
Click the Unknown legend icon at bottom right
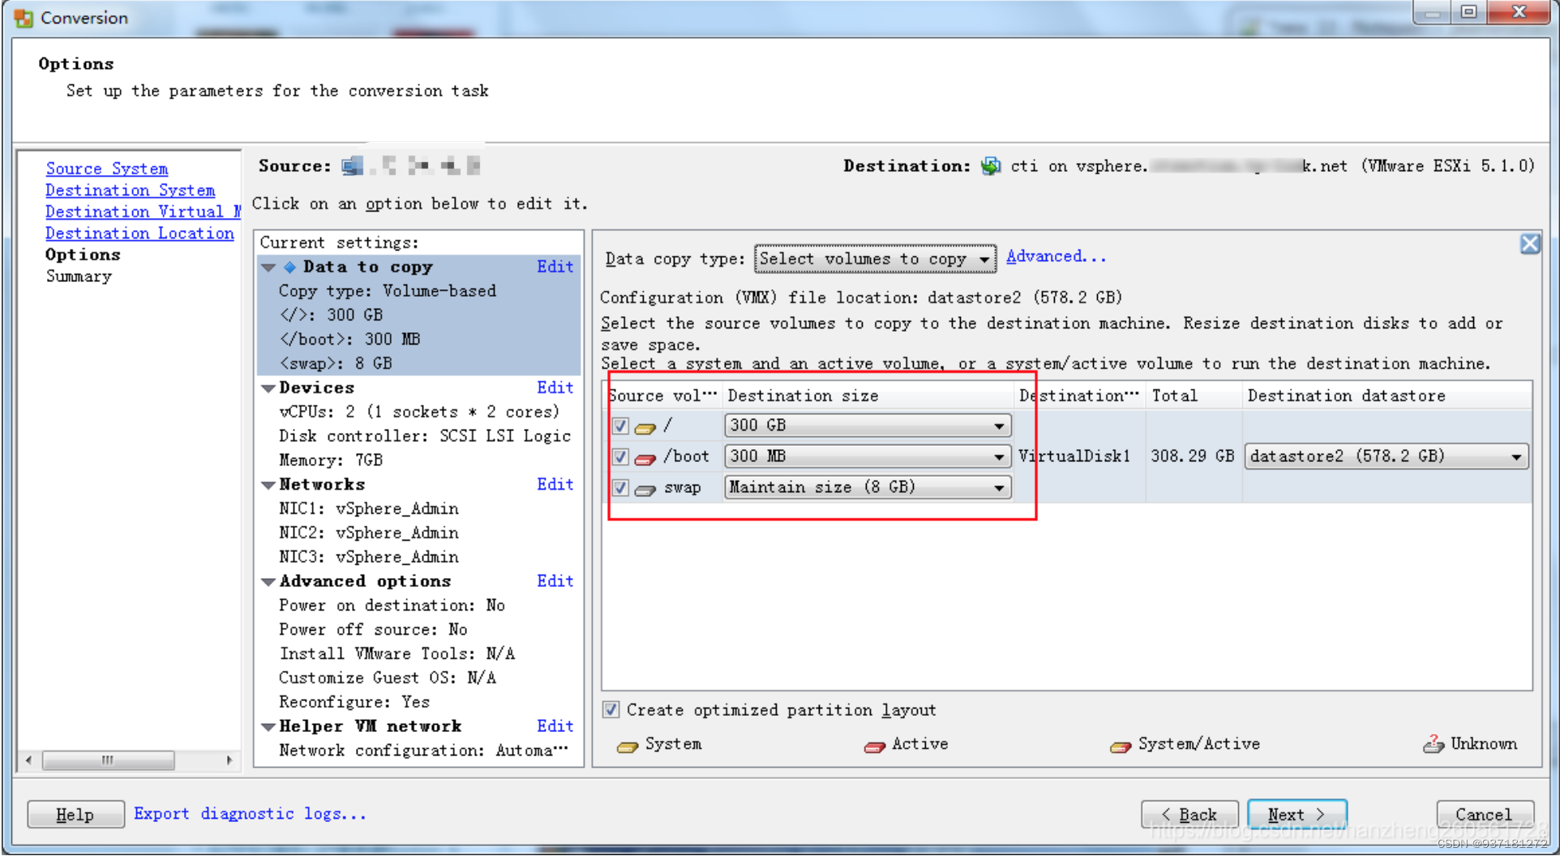1434,744
